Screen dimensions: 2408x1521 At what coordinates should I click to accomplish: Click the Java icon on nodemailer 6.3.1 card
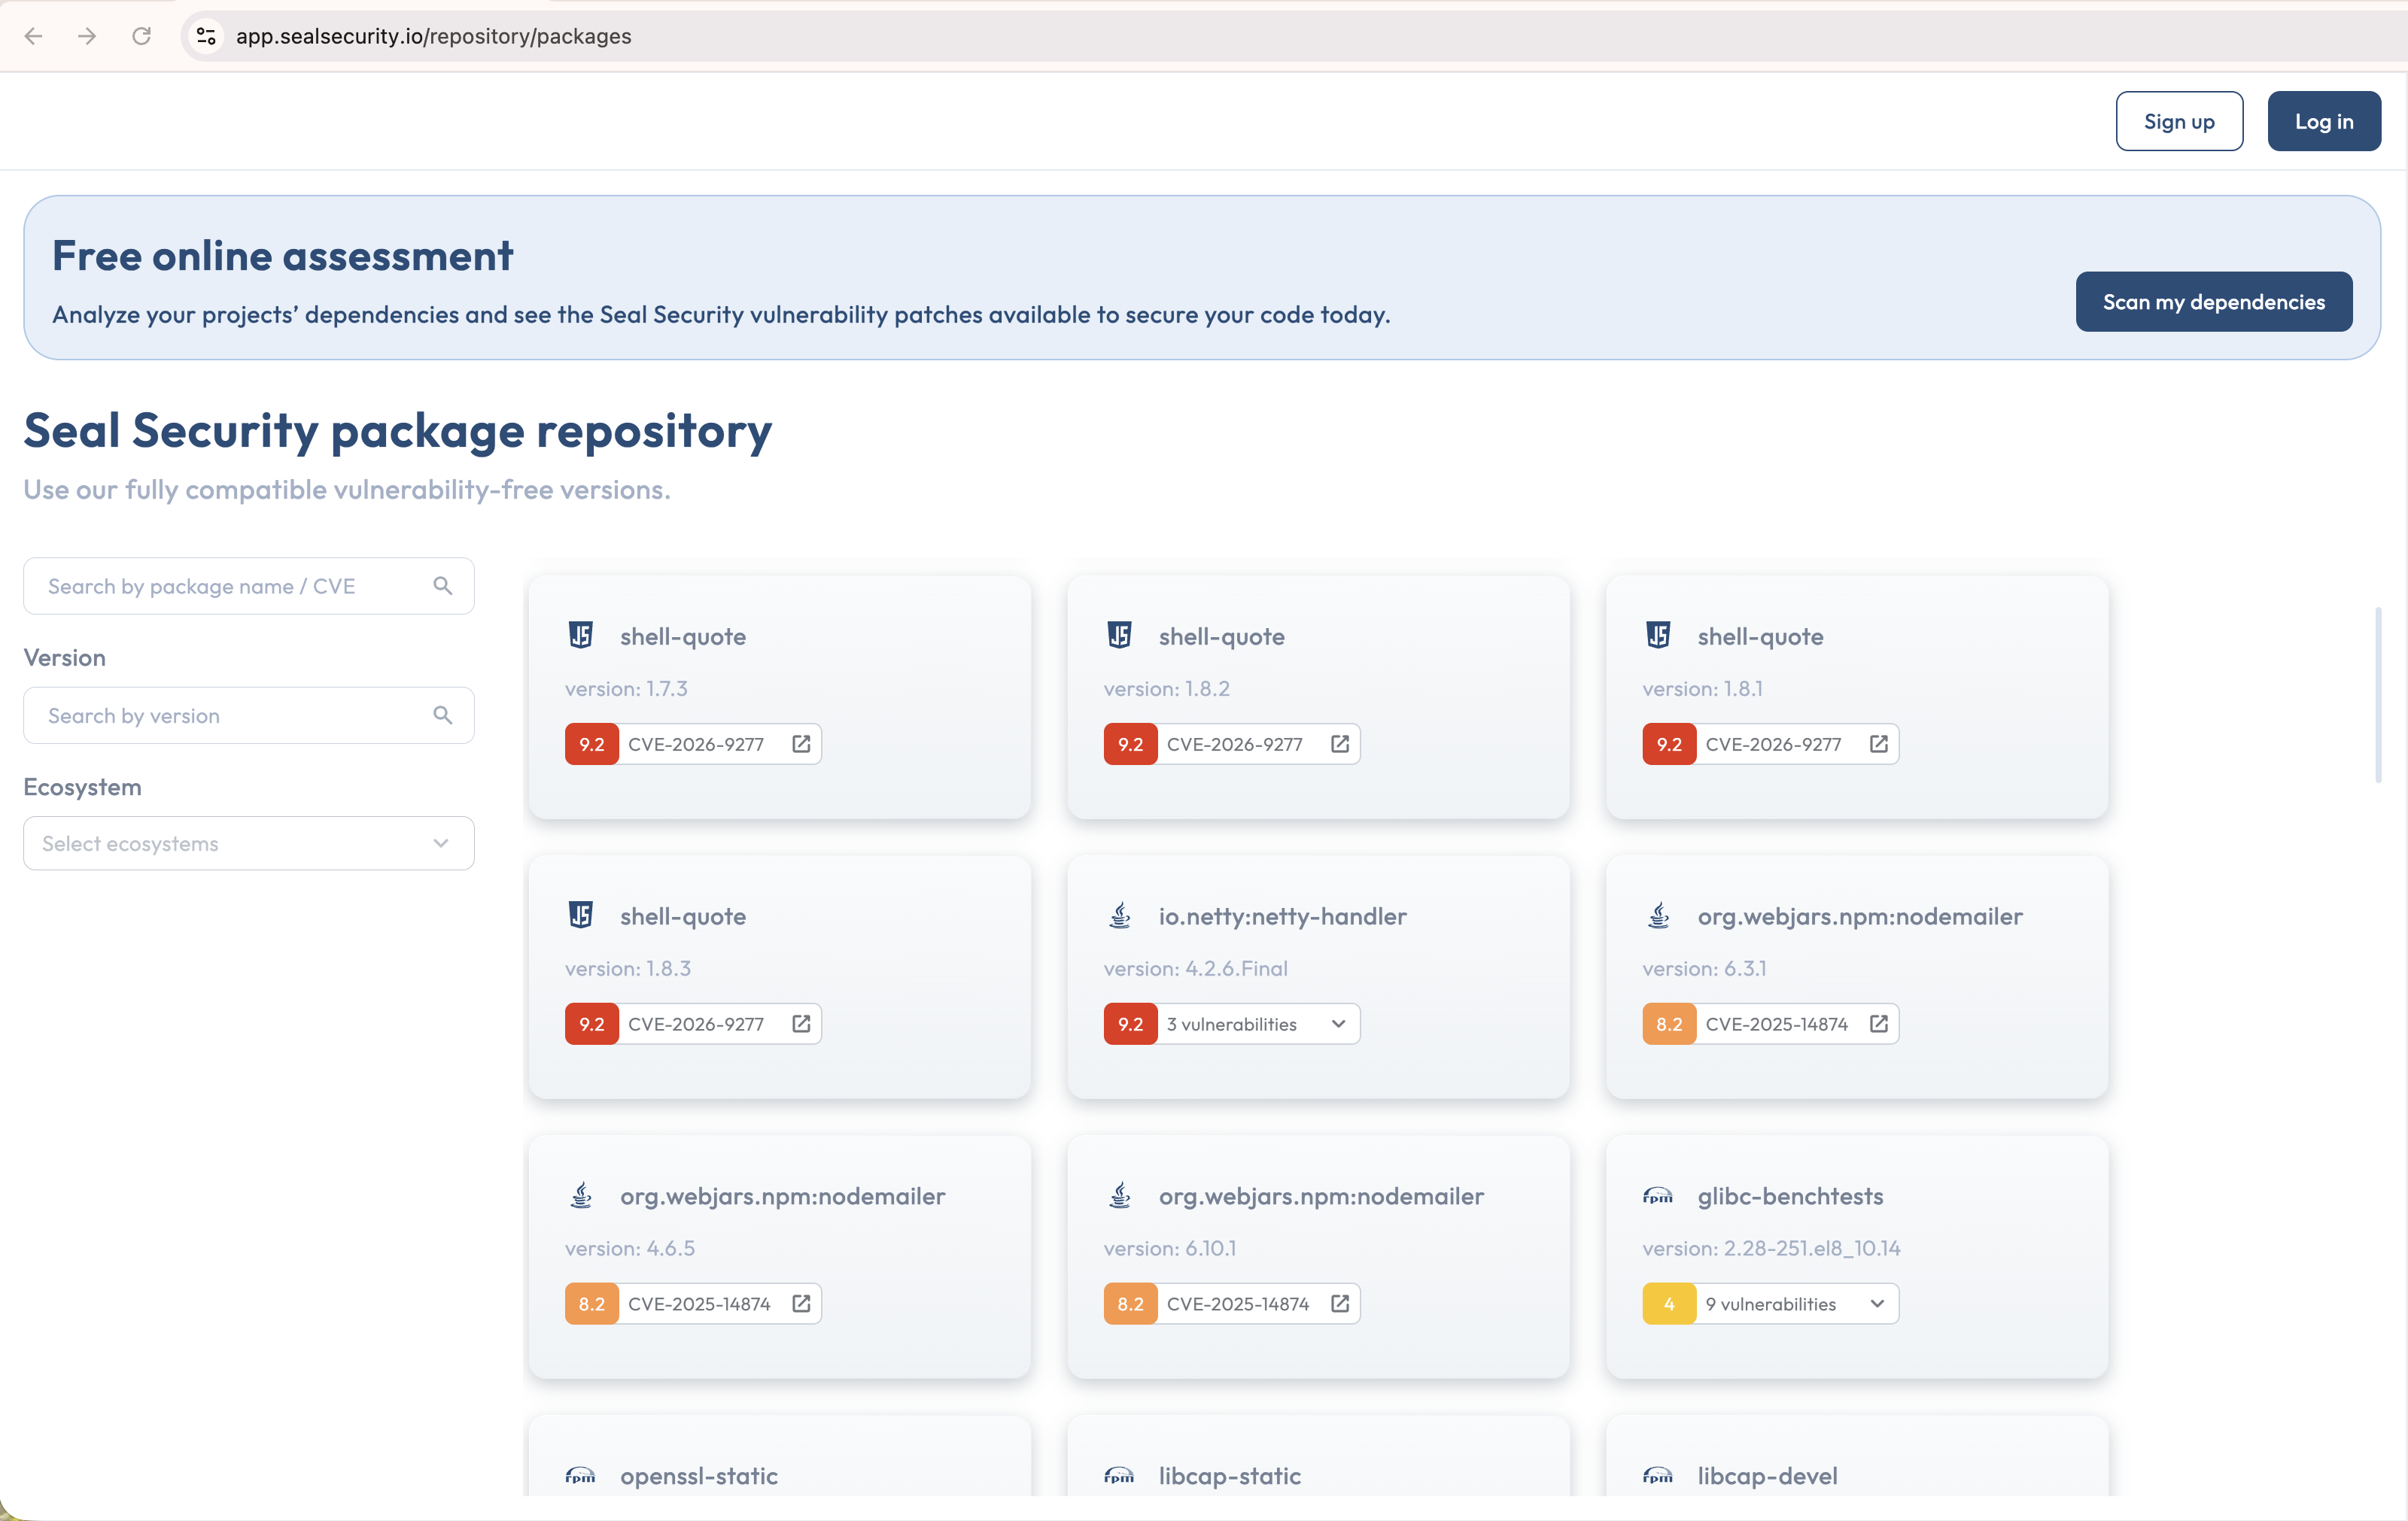[1659, 915]
